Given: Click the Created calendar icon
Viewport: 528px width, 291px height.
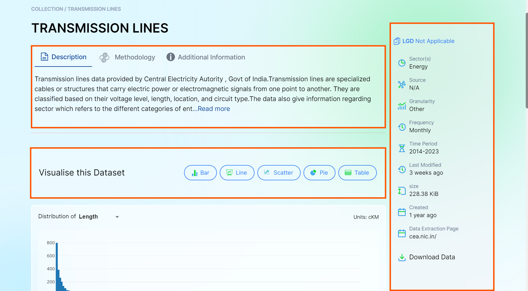Looking at the screenshot, I should click(402, 212).
